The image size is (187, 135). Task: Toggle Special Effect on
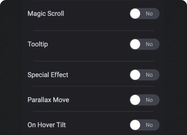click(x=145, y=75)
